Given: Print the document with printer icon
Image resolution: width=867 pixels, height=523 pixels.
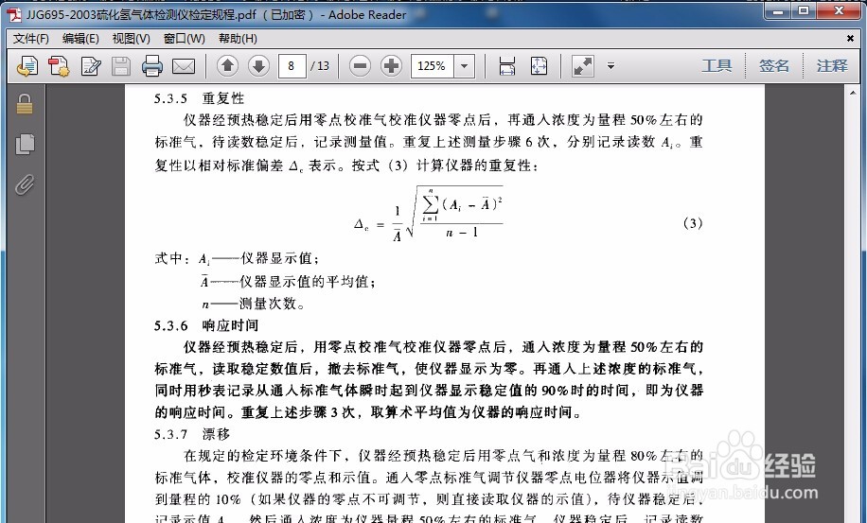Looking at the screenshot, I should [152, 66].
